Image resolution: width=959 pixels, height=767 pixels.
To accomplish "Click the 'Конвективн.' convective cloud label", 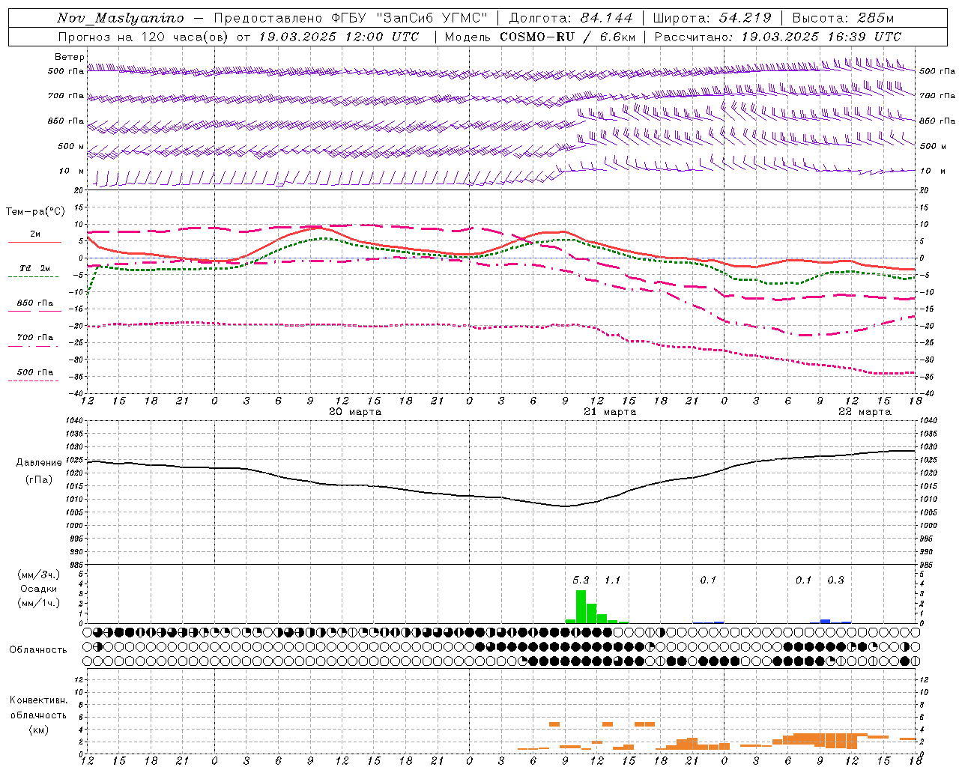I will [x=38, y=700].
